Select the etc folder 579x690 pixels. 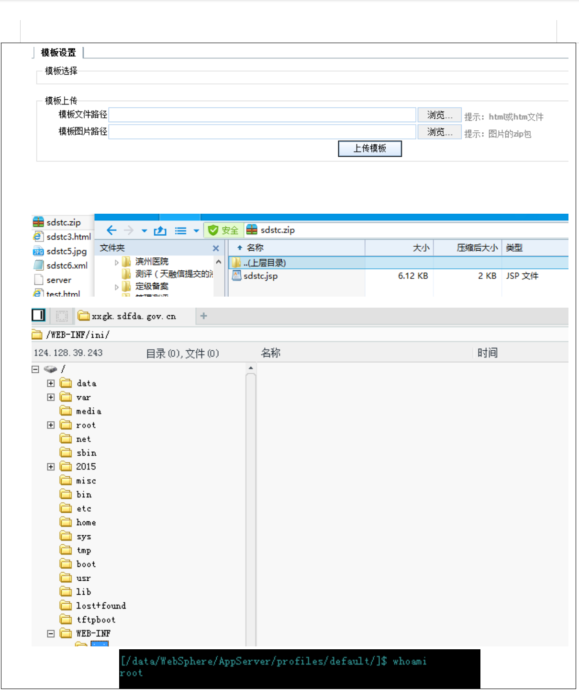(76, 508)
